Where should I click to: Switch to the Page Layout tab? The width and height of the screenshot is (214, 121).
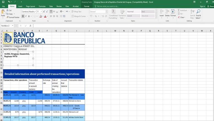coord(30,6)
